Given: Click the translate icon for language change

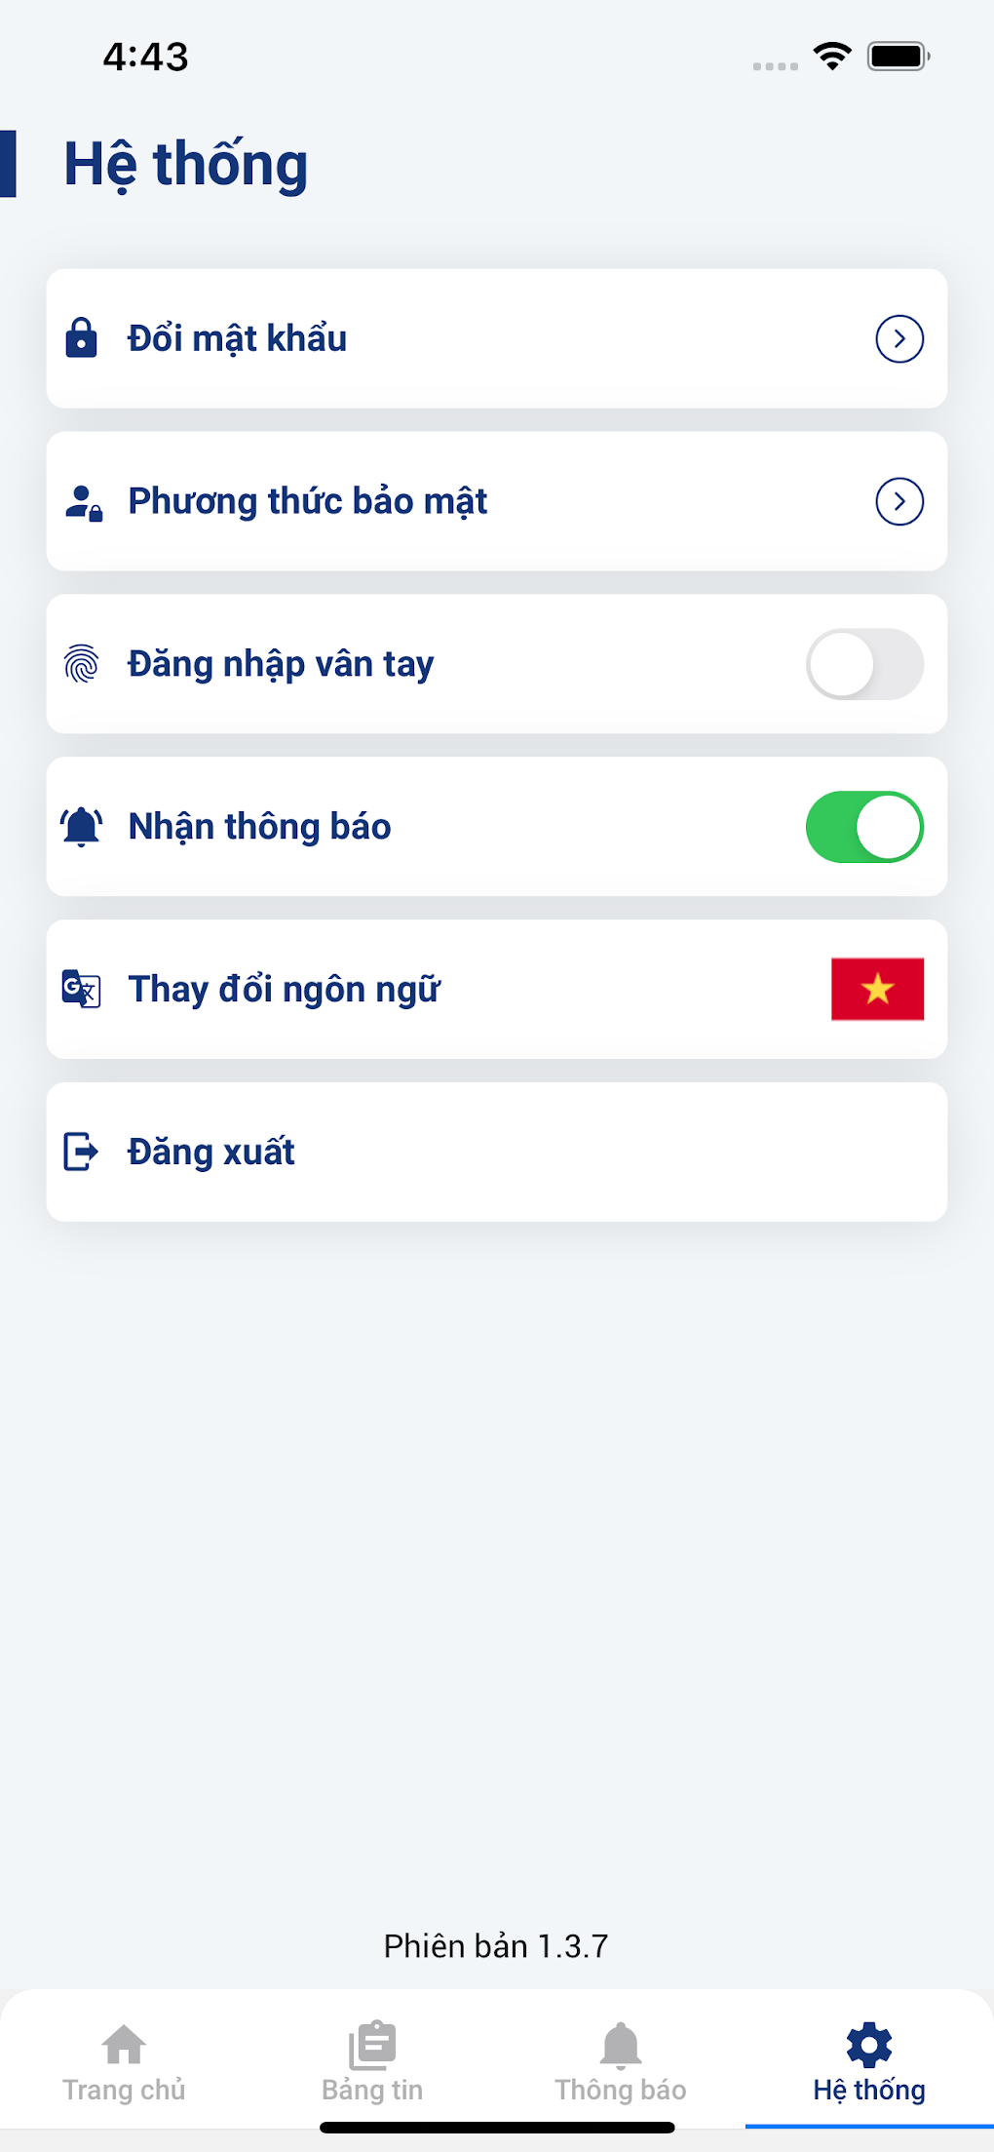Looking at the screenshot, I should click(82, 989).
